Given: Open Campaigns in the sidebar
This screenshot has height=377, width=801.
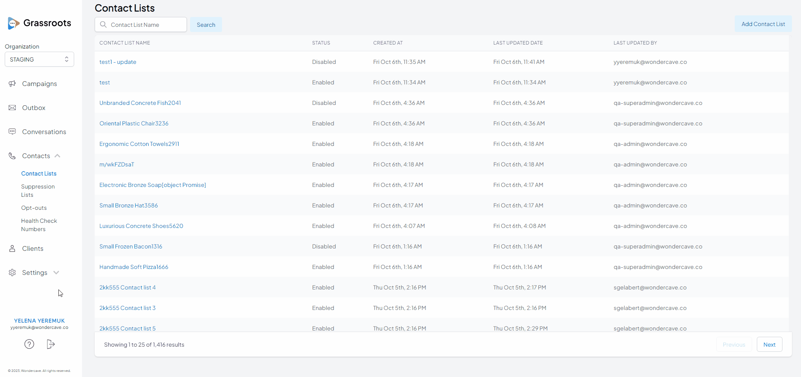Looking at the screenshot, I should [x=39, y=84].
